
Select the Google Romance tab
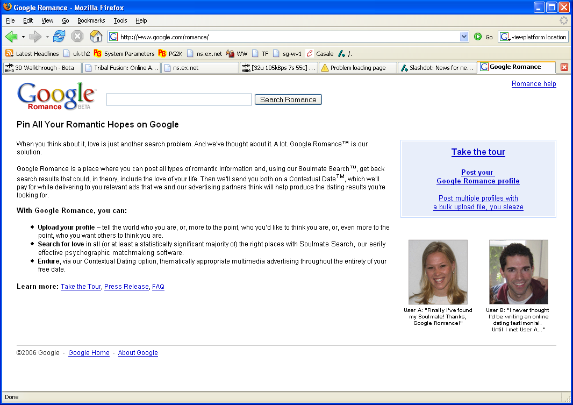(x=516, y=67)
